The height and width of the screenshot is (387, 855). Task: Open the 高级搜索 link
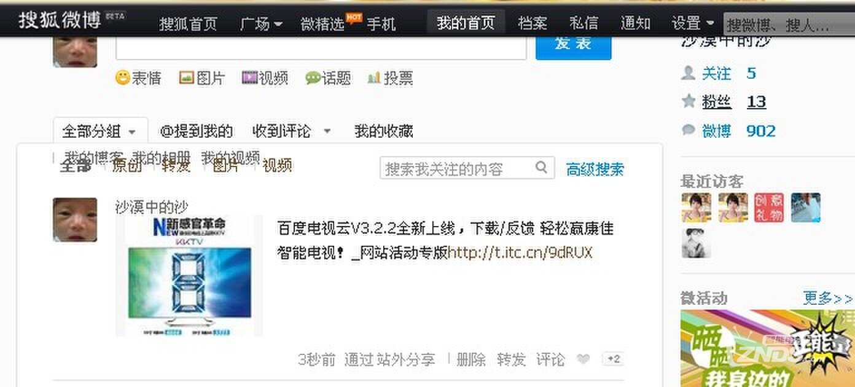tap(595, 169)
